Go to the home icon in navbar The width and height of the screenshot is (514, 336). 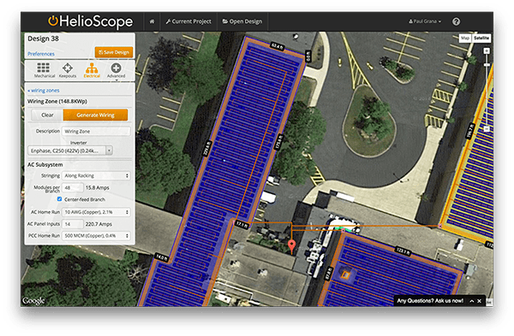pos(152,21)
